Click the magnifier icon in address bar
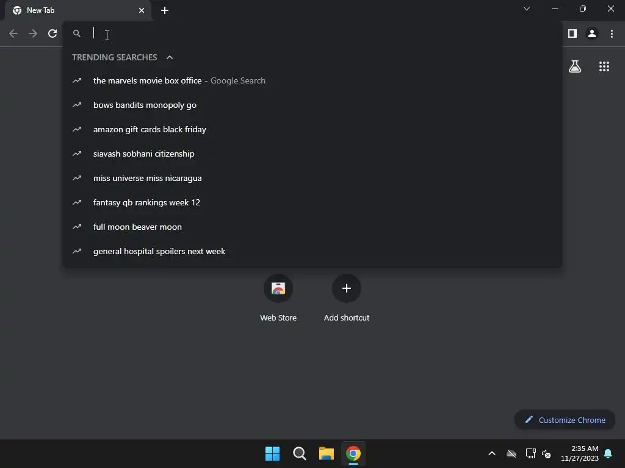The image size is (625, 468). 76,34
